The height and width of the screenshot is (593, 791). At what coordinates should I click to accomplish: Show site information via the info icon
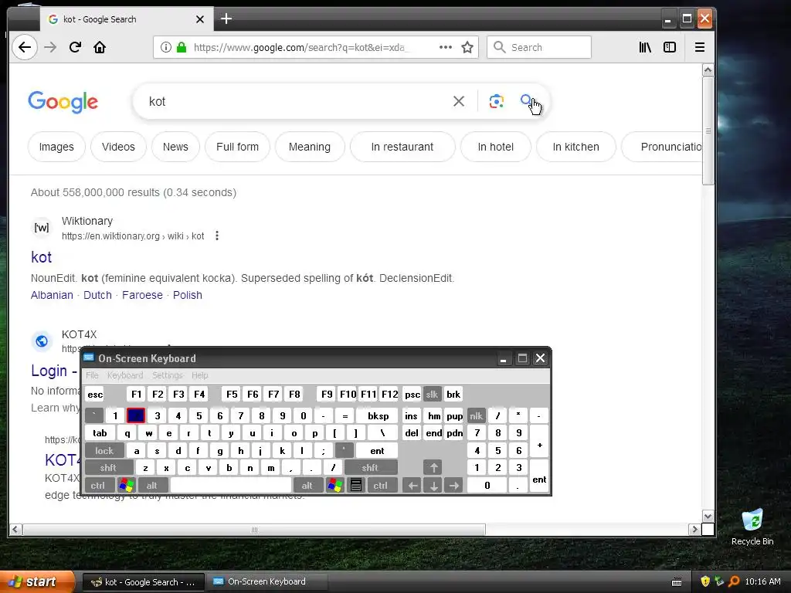[x=165, y=47]
